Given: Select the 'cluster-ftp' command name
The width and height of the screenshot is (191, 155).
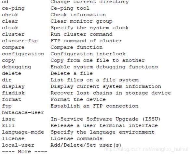Looking at the screenshot, I should (x=20, y=41).
